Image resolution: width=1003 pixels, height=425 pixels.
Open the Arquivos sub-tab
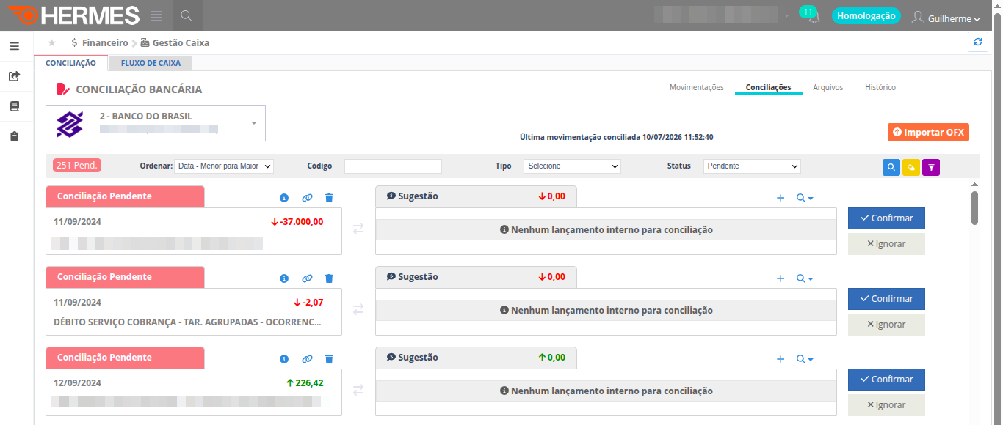point(828,87)
